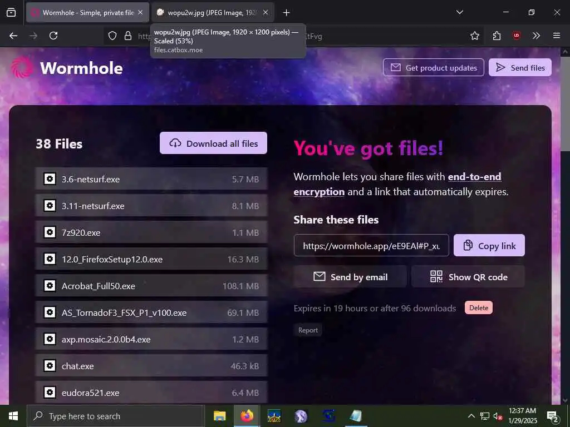This screenshot has width=570, height=427.
Task: Reload the current page
Action: click(53, 36)
